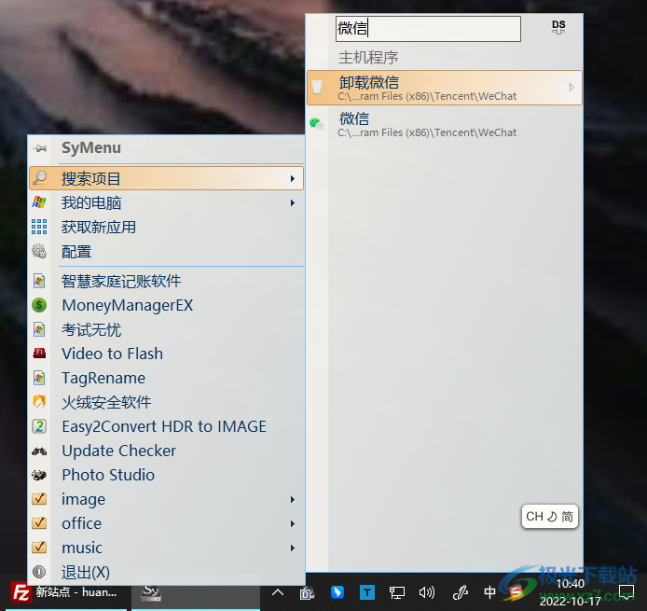Click the blue T tray icon
Viewport: 647px width, 611px height.
[x=366, y=593]
